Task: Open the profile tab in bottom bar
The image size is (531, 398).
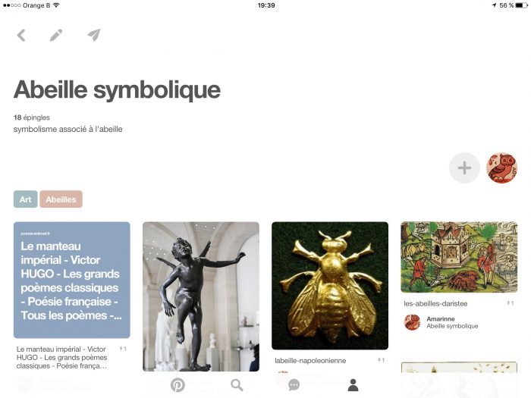Action: point(353,385)
